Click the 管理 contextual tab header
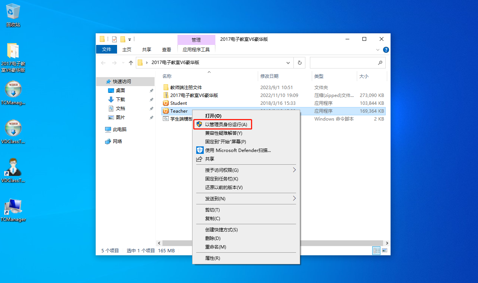 point(196,40)
